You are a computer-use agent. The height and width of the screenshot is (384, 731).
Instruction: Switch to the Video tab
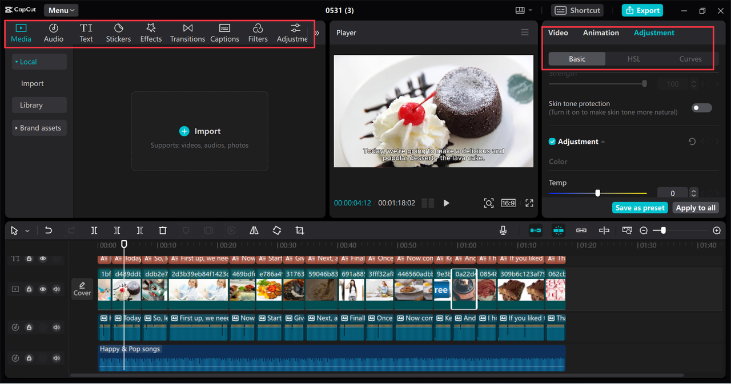tap(558, 33)
